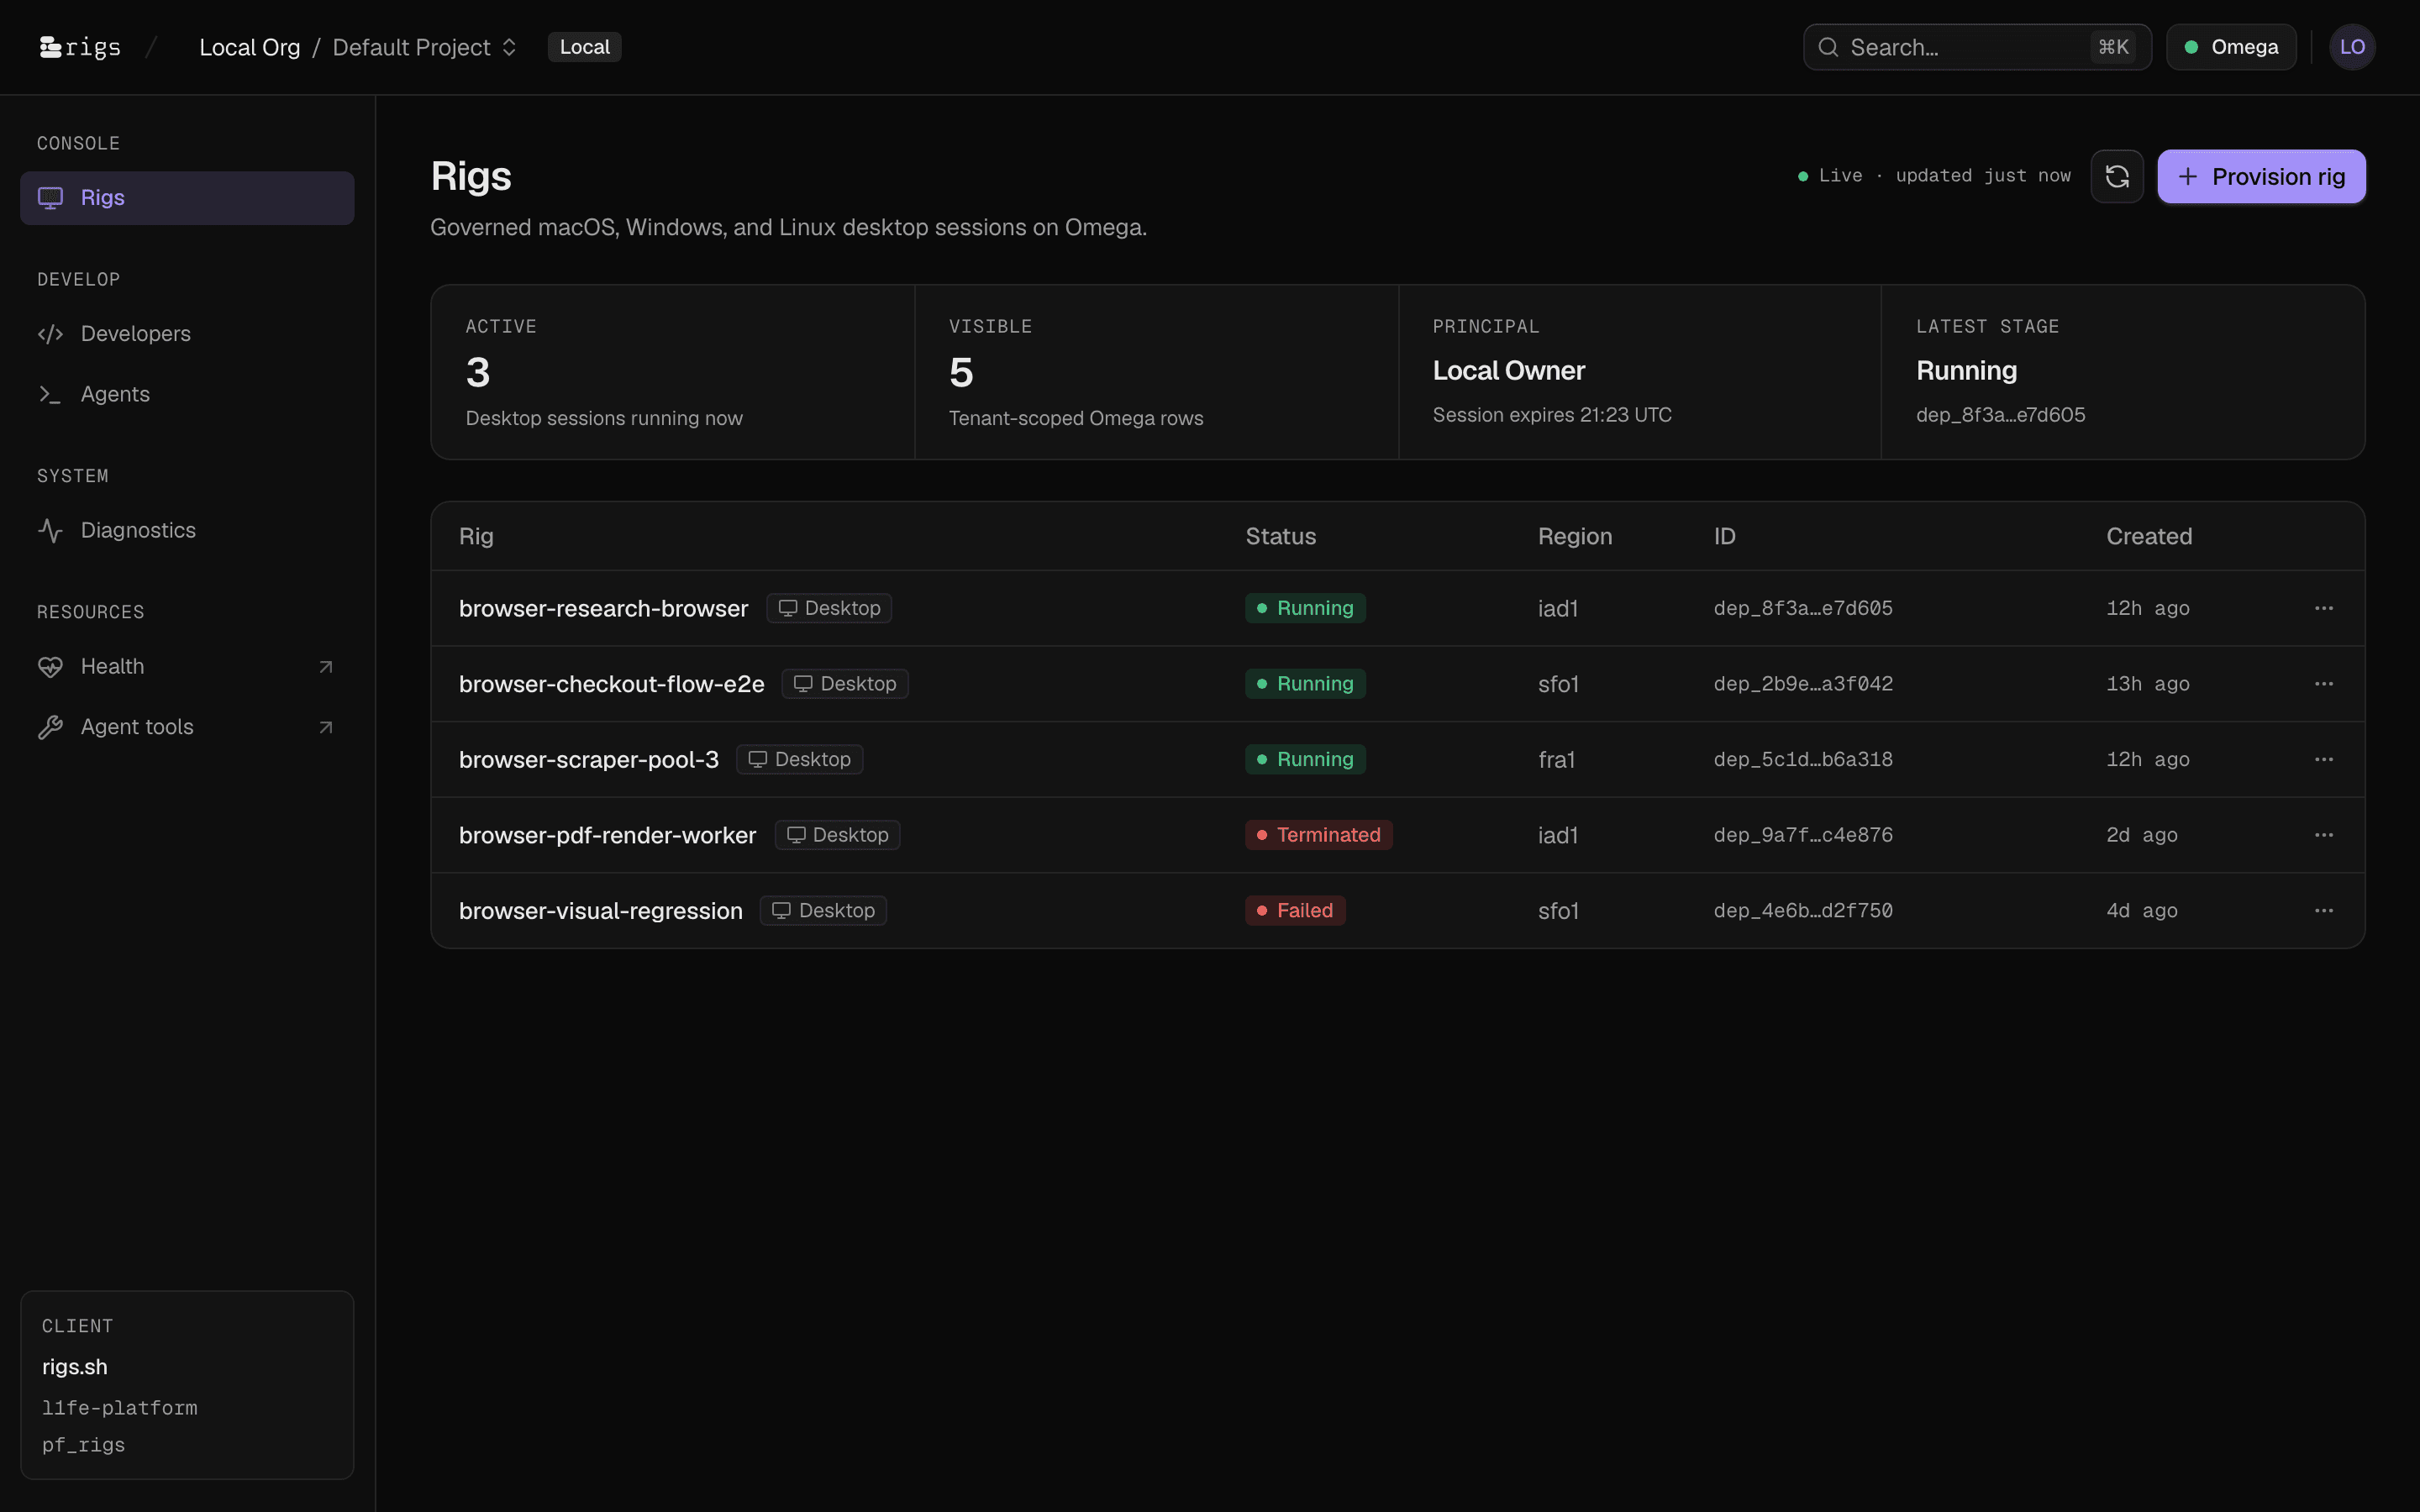Viewport: 2420px width, 1512px height.
Task: Click external link arrow next to Agent tools
Action: pos(325,727)
